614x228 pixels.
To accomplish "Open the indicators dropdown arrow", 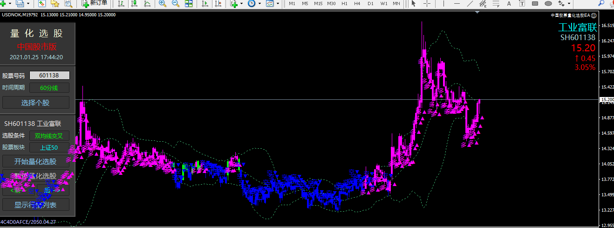I will tap(241, 3).
